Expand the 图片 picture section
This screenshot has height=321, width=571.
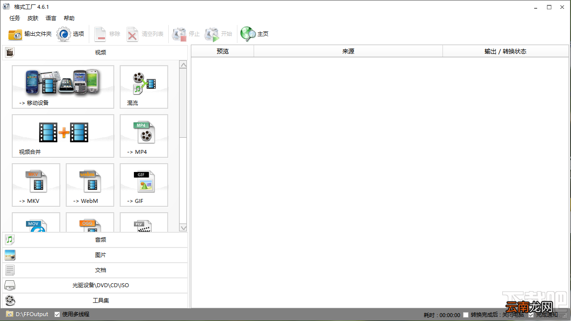tap(95, 255)
